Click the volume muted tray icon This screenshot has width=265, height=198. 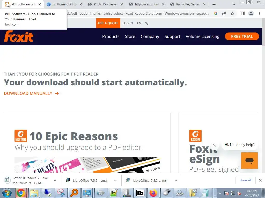(239, 193)
